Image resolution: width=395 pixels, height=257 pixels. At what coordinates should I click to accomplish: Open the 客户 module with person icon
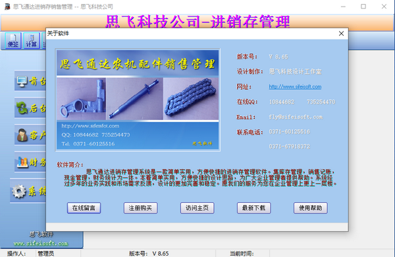coord(30,135)
